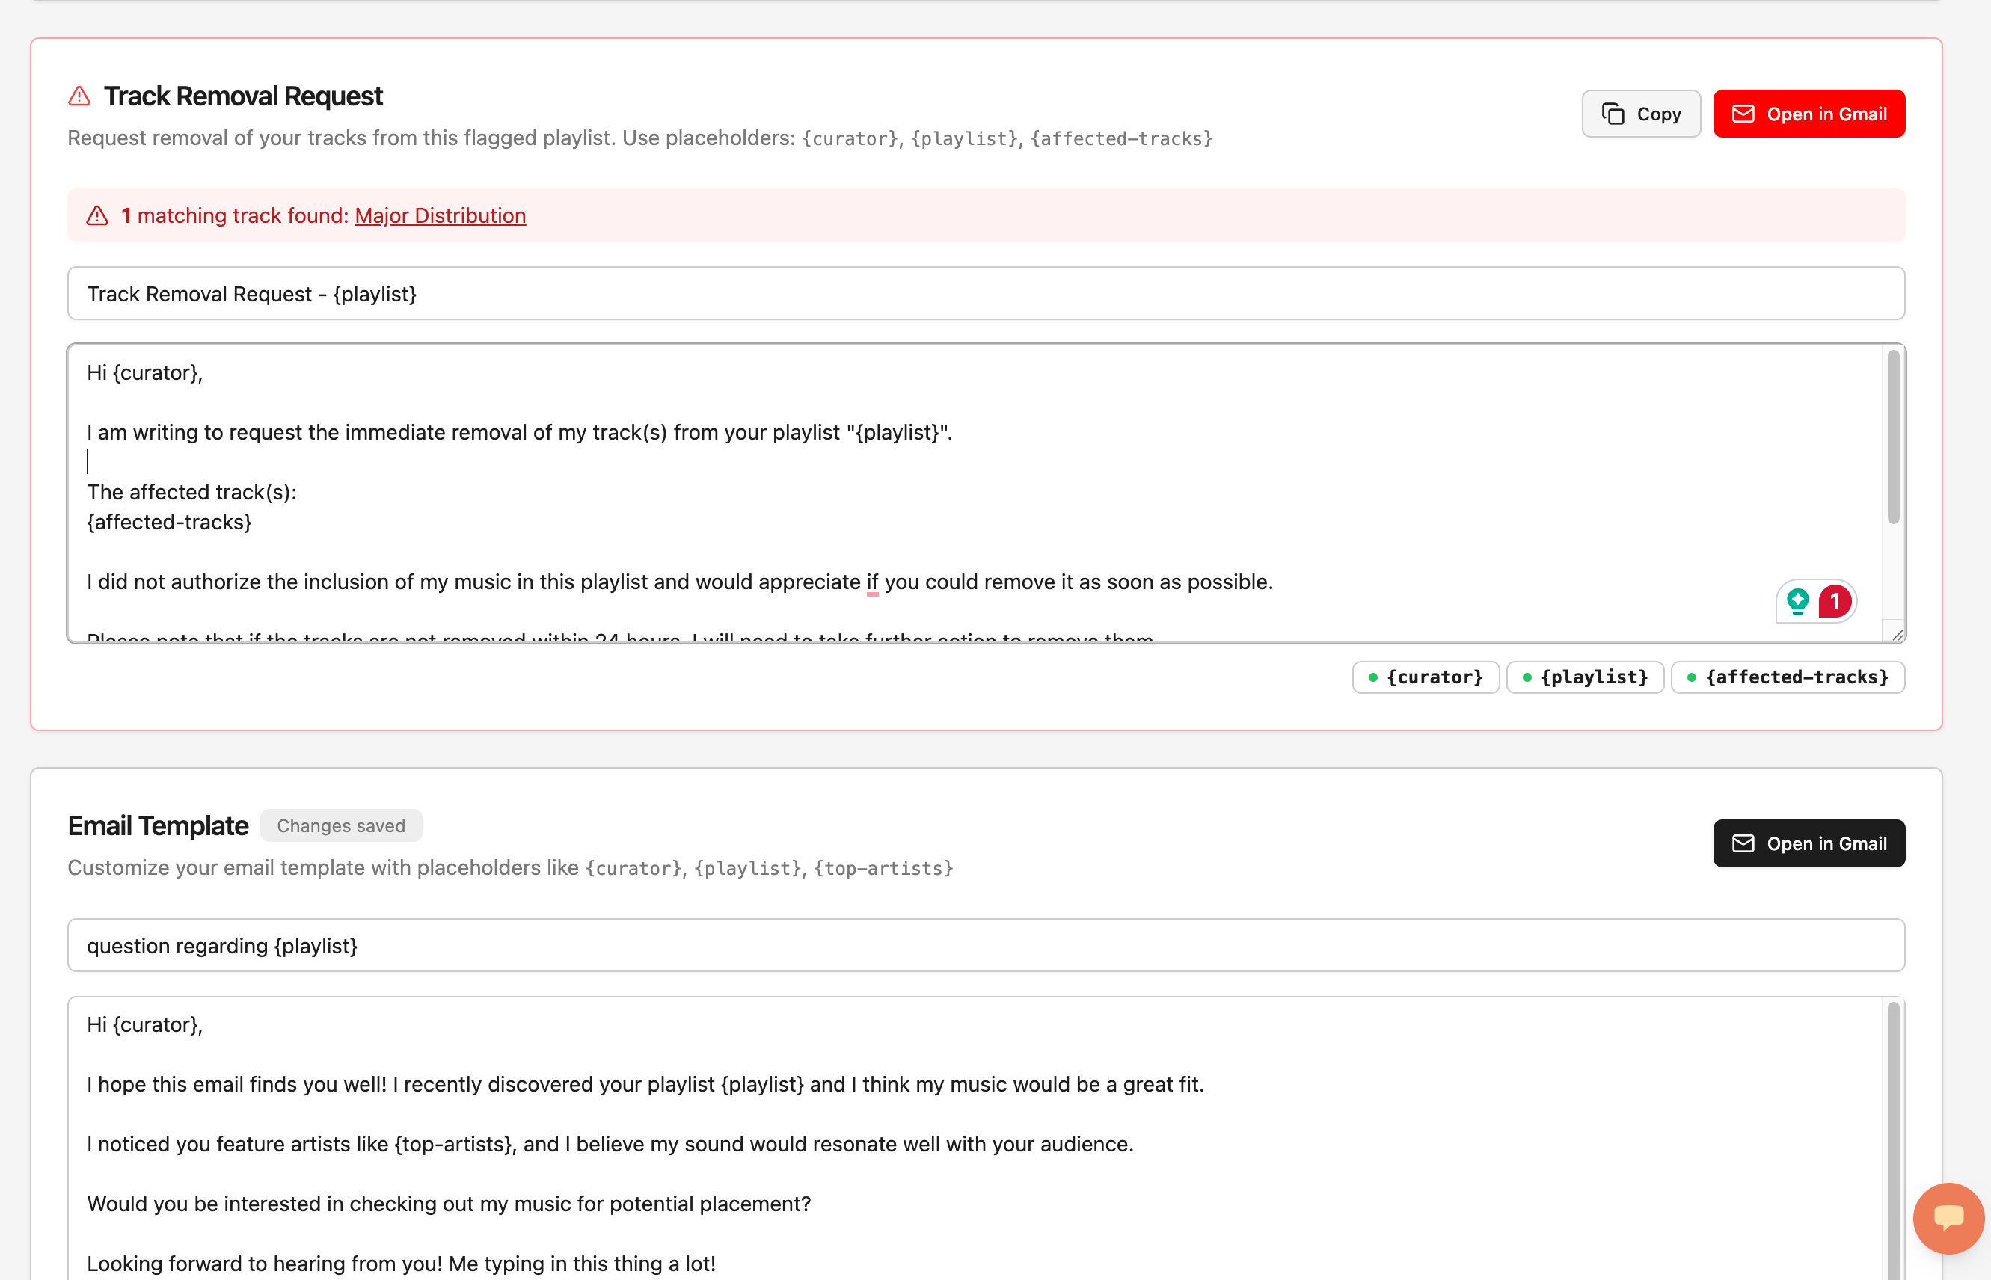Screen dimensions: 1991x1280
Task: Open the orange chat support bubble
Action: tap(1948, 1218)
